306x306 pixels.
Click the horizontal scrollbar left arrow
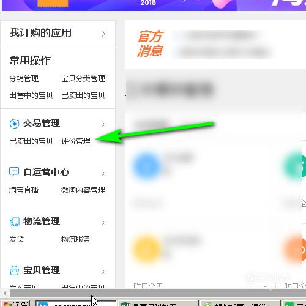[x=4, y=293]
